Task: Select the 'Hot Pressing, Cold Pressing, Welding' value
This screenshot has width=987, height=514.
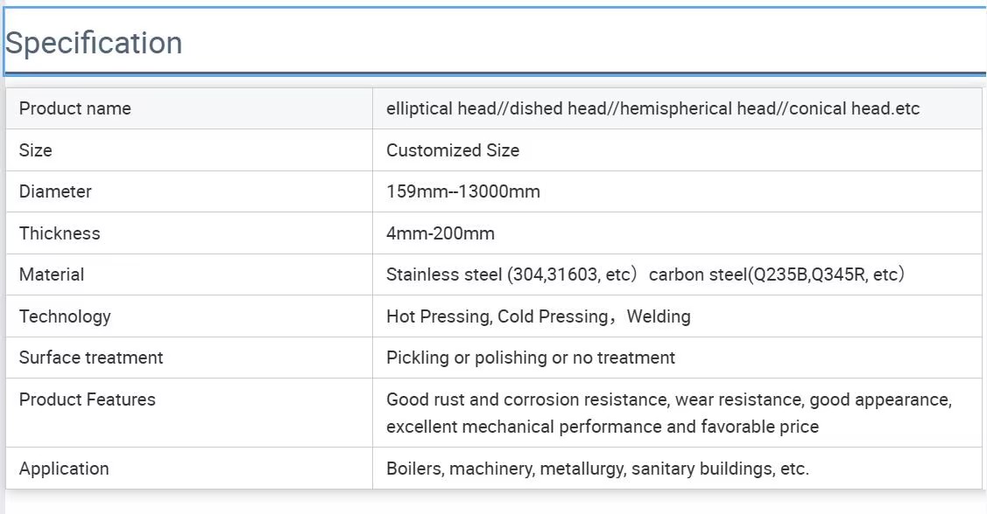Action: point(539,316)
